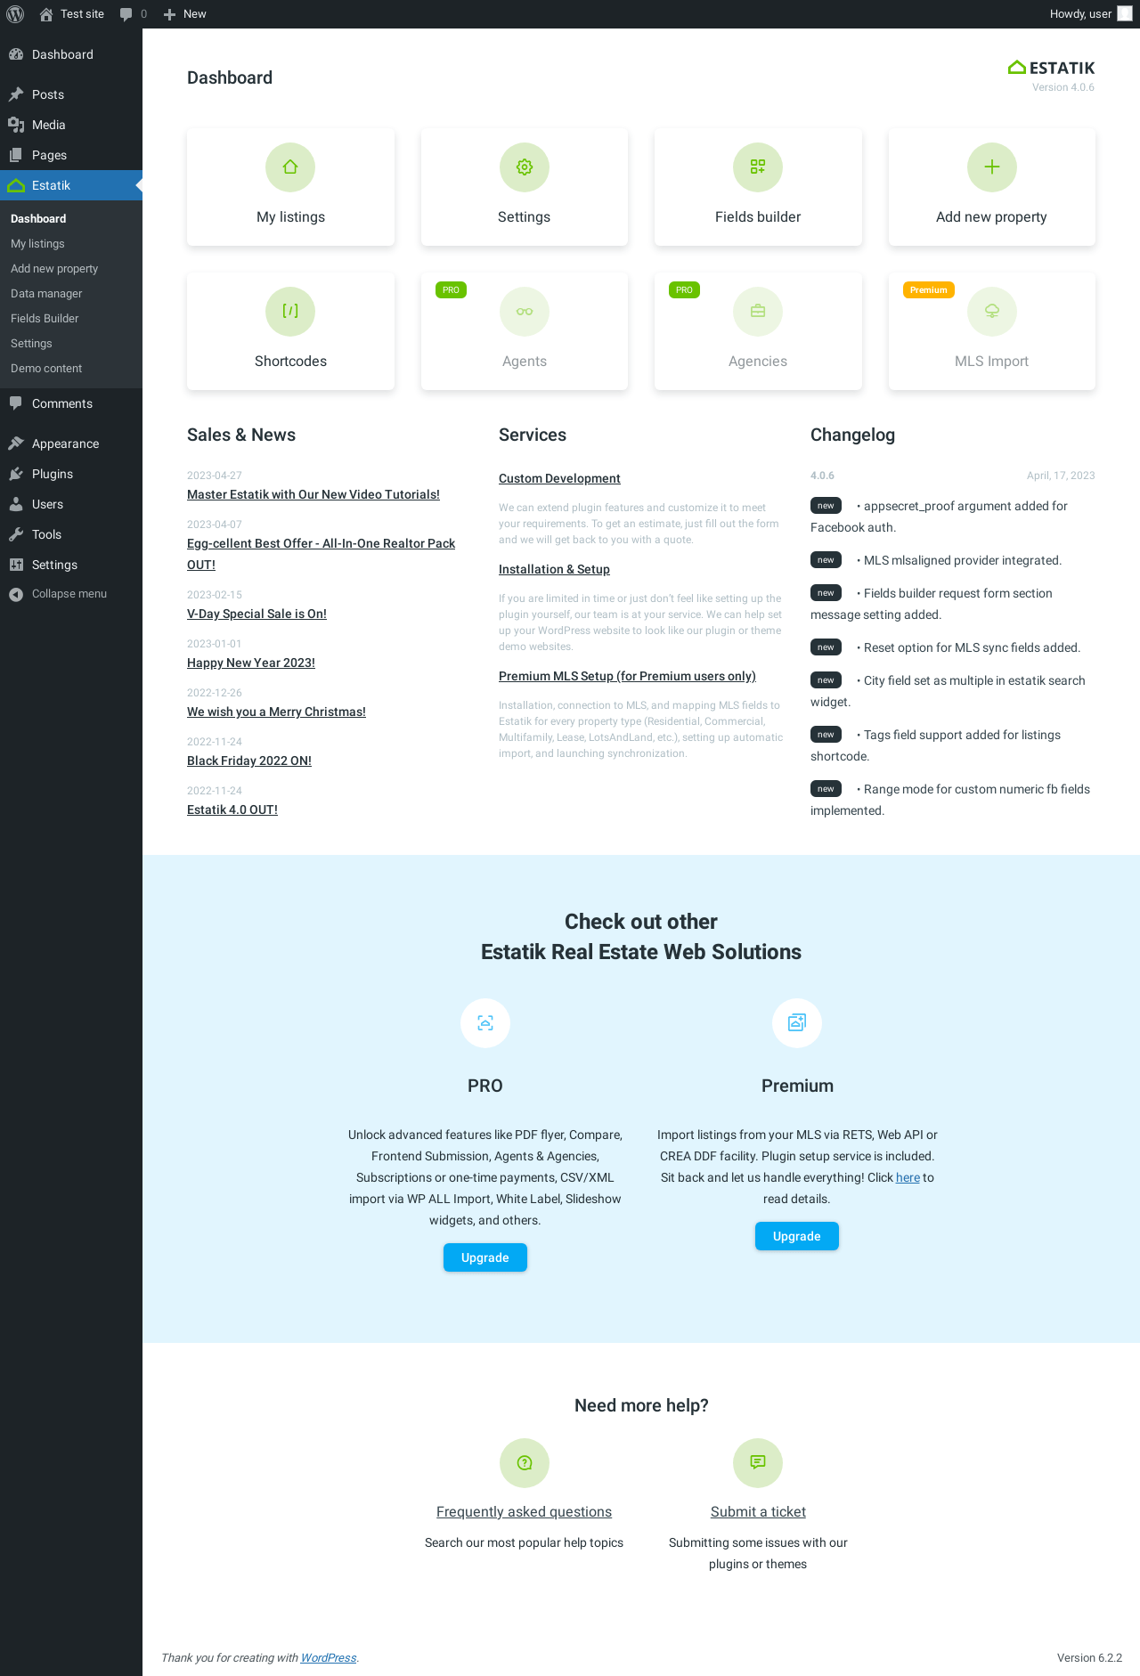Click the Howdy, user account text
The height and width of the screenshot is (1676, 1140).
coord(1080,14)
